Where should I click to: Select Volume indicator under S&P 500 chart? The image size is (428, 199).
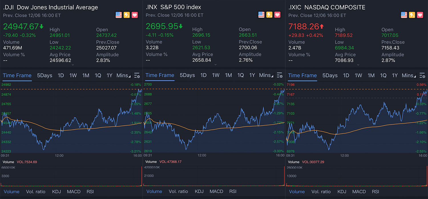tap(154, 191)
